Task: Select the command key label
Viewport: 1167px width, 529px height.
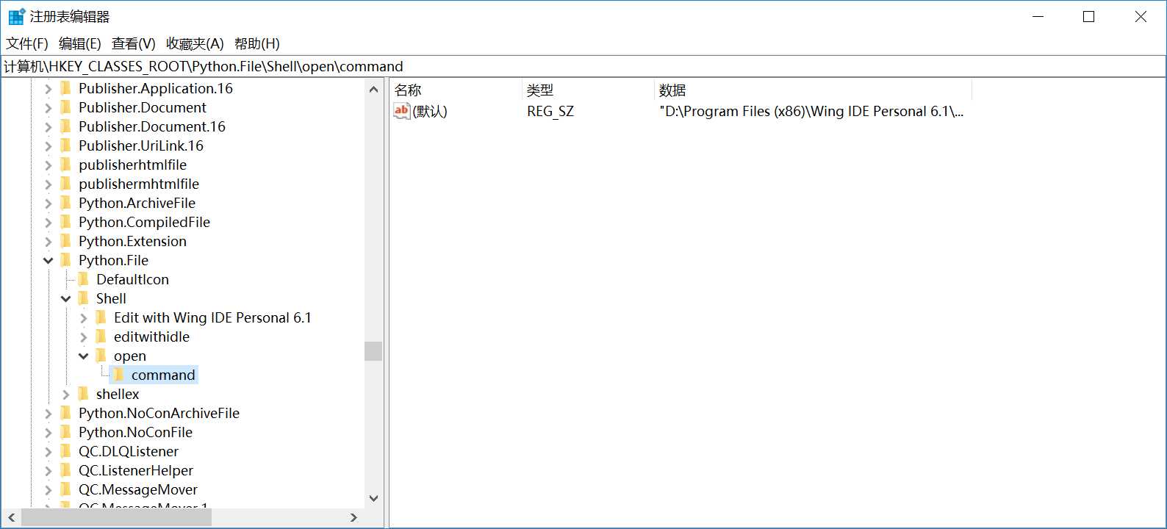Action: coord(163,375)
